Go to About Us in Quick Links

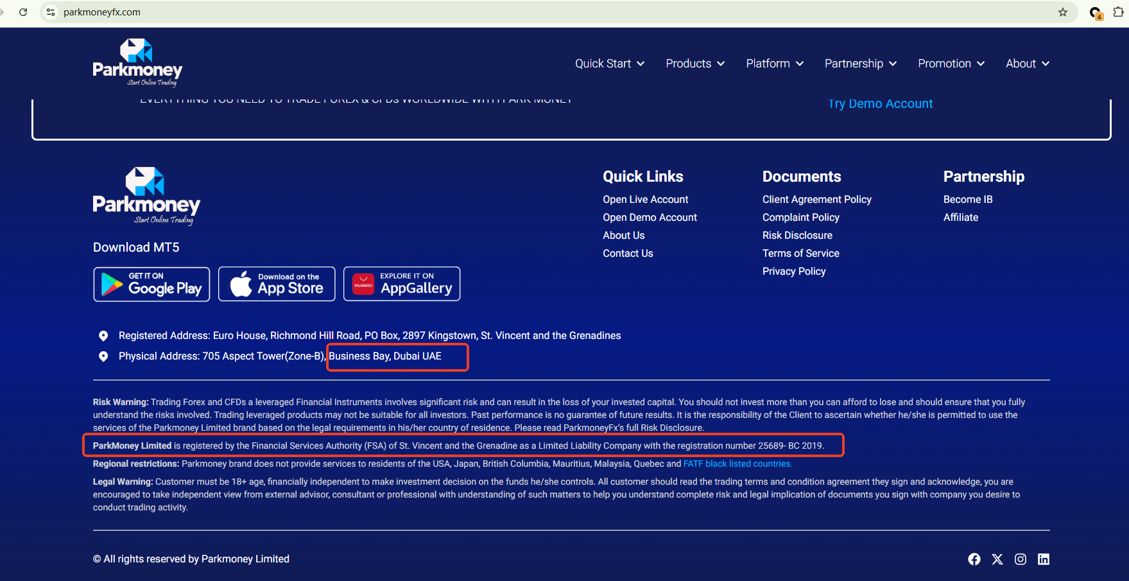(624, 236)
